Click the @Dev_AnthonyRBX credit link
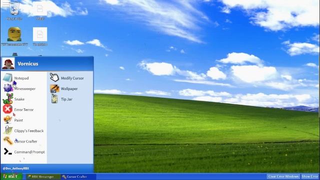This screenshot has width=320, height=180. pos(16,168)
